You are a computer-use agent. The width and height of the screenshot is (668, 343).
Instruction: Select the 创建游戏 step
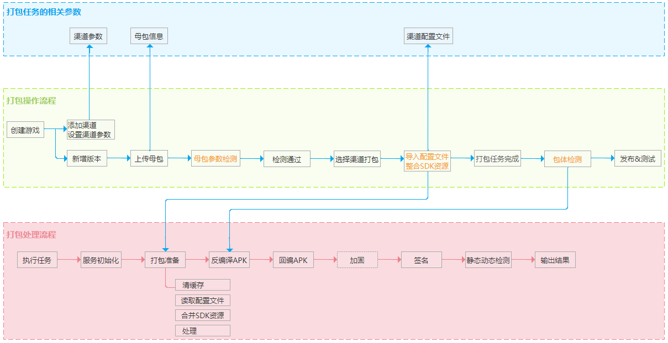point(25,131)
